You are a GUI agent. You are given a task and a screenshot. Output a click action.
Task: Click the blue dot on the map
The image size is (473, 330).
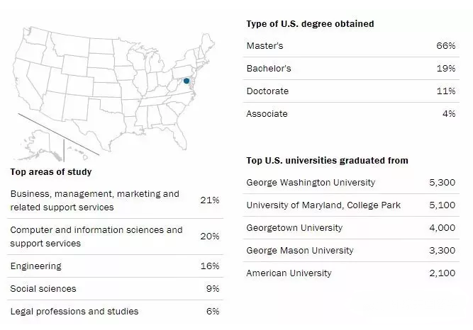coord(187,81)
